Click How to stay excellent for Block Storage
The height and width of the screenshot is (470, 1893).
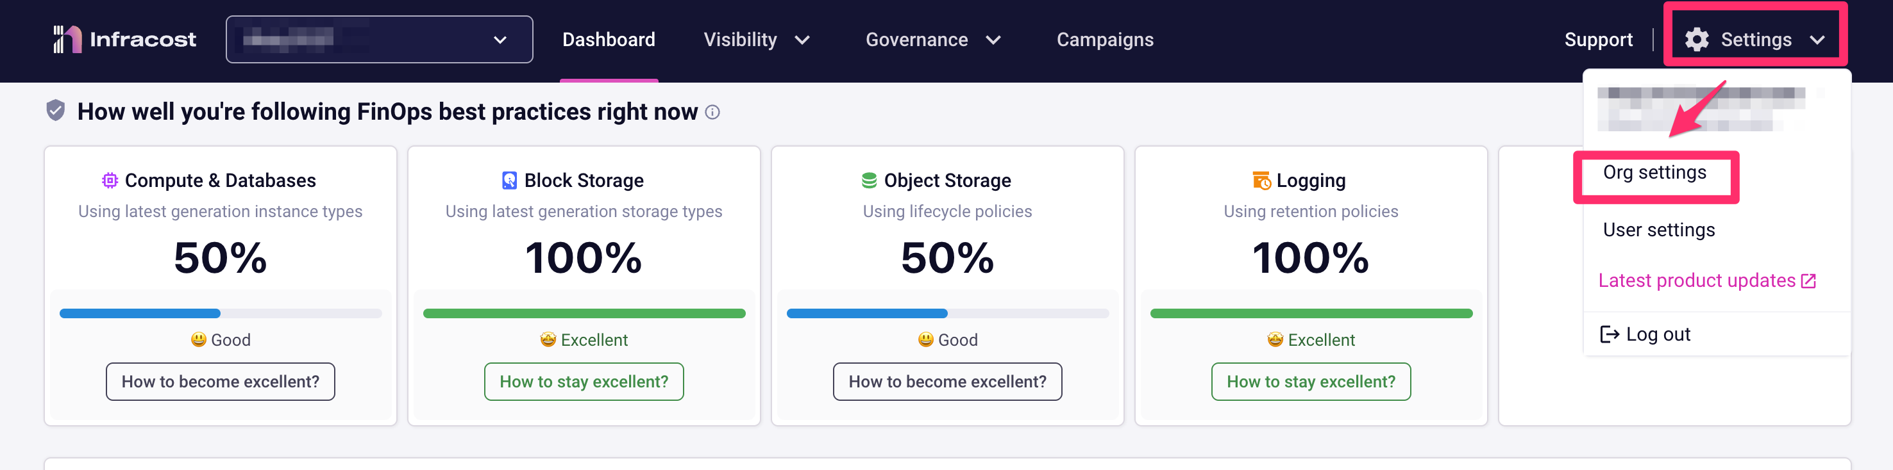point(584,381)
